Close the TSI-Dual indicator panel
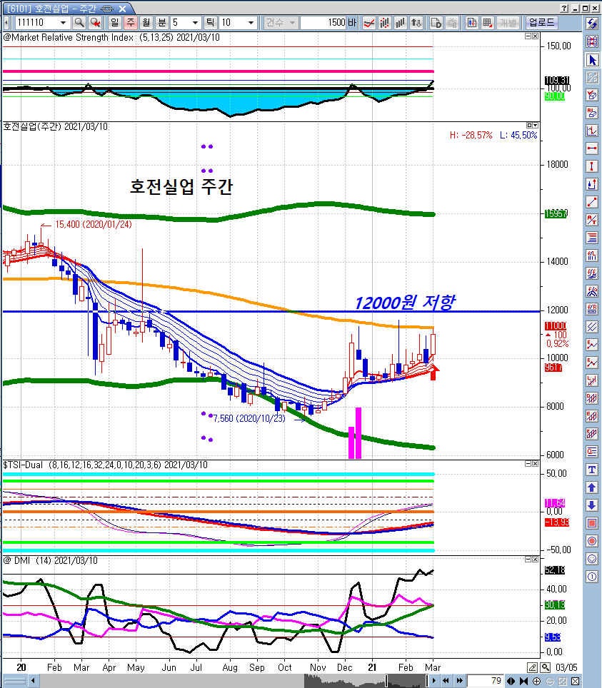 (535, 464)
